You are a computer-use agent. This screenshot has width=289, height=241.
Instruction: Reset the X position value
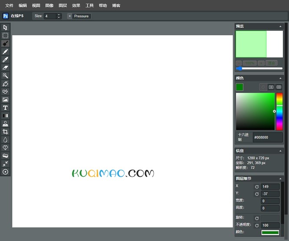(257, 187)
